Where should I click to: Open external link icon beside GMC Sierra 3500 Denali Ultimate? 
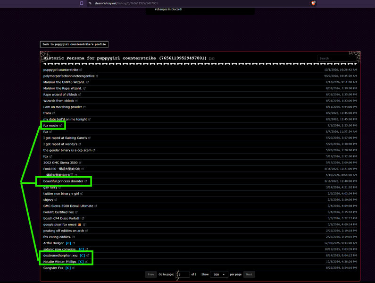(96, 206)
